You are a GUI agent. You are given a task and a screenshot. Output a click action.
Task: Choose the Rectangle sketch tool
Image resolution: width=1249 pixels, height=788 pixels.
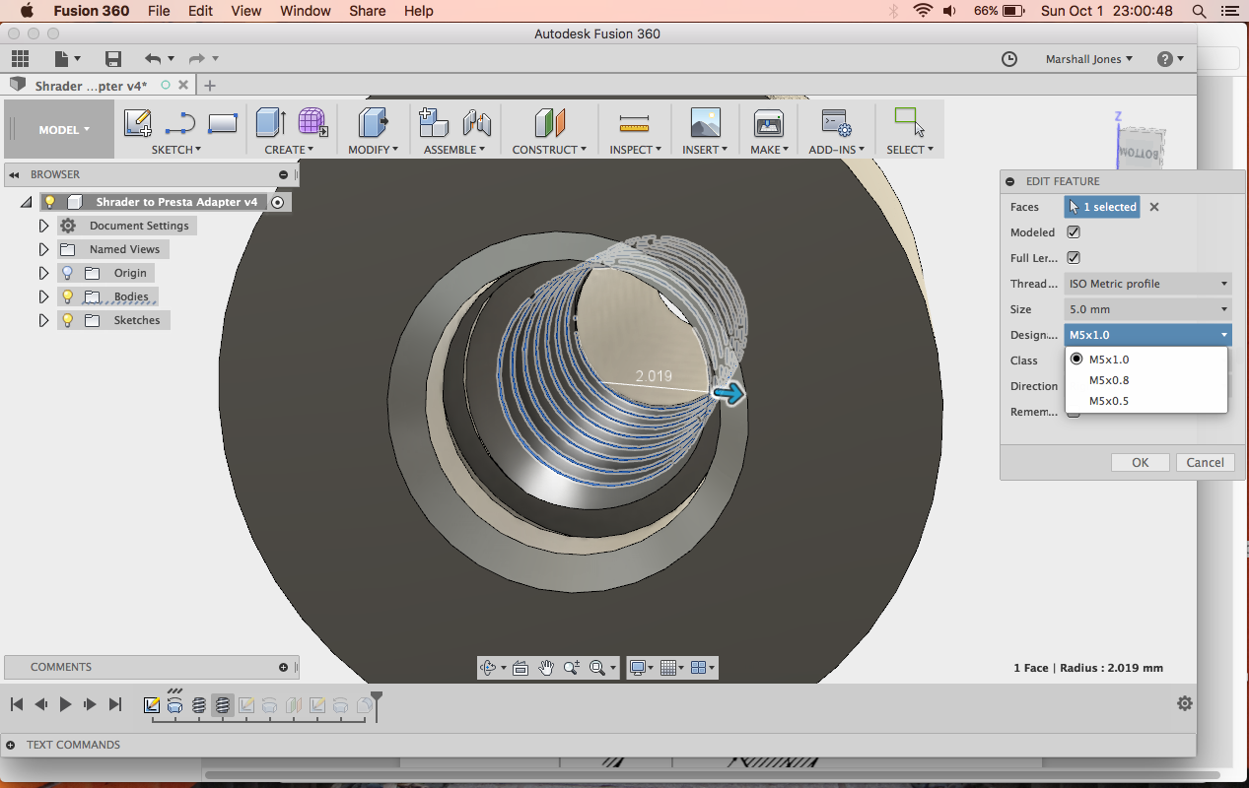pos(223,123)
